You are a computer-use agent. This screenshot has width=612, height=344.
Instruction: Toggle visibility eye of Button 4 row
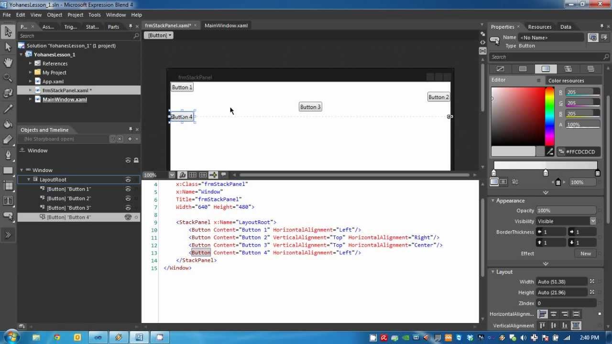point(128,217)
